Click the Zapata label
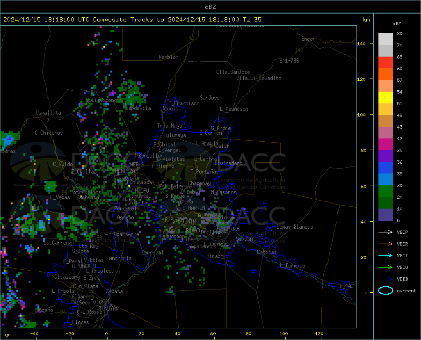Image resolution: width=421 pixels, height=340 pixels. pyautogui.click(x=115, y=291)
